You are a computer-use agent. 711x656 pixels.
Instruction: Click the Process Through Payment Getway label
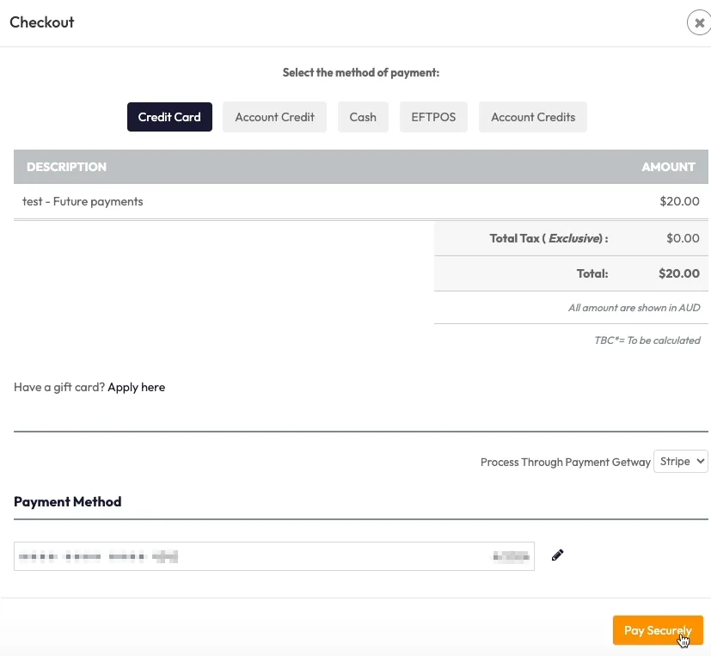coord(565,463)
